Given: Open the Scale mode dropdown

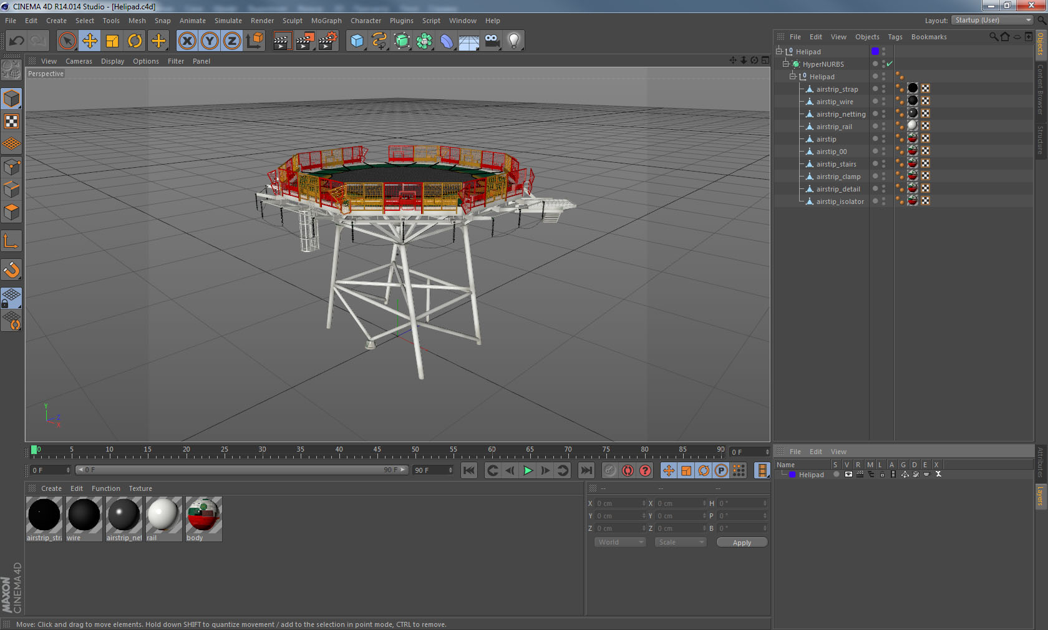Looking at the screenshot, I should point(681,542).
